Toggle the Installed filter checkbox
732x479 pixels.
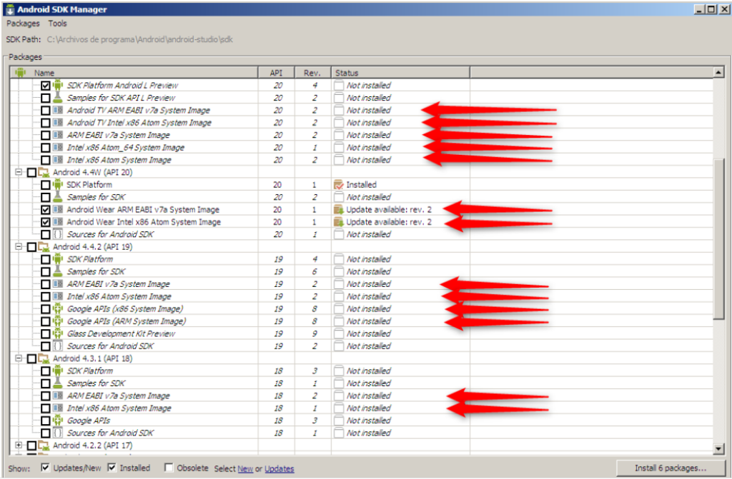(112, 468)
